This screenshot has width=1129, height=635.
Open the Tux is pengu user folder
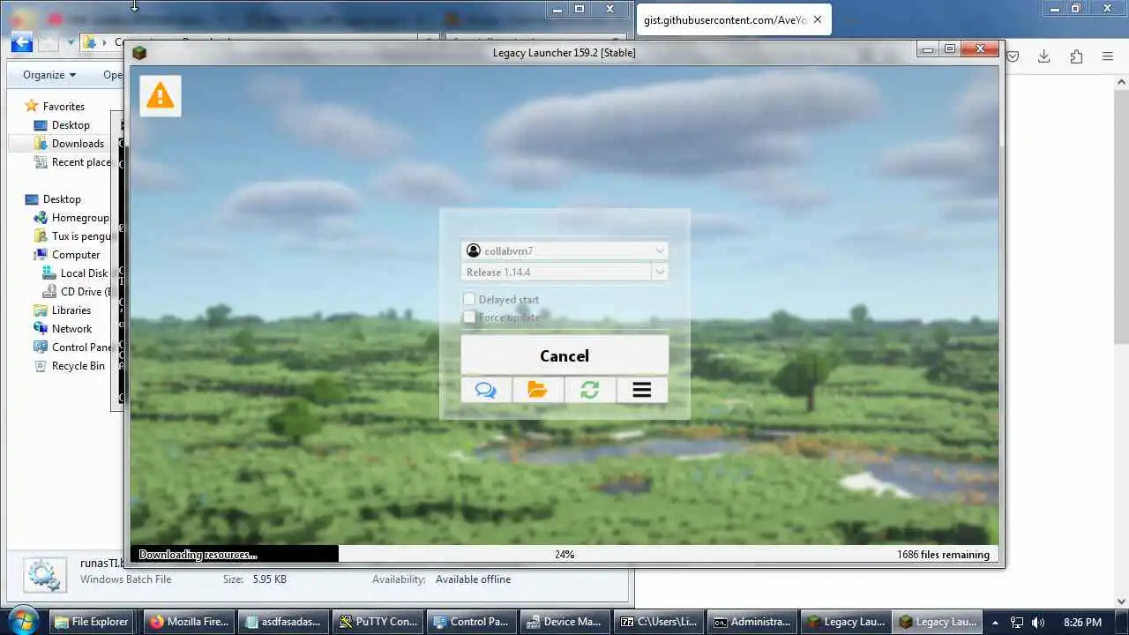point(80,235)
